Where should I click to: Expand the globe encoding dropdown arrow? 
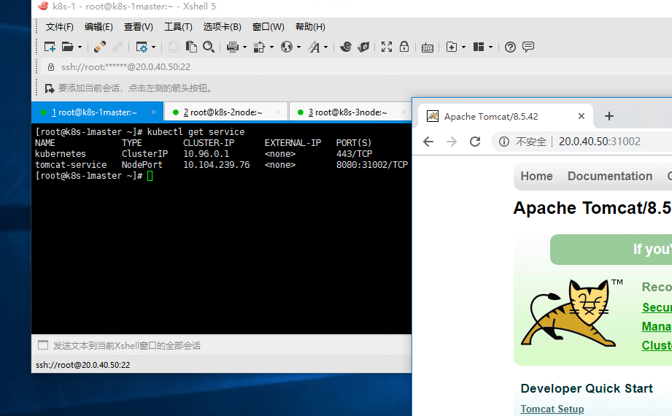point(298,47)
